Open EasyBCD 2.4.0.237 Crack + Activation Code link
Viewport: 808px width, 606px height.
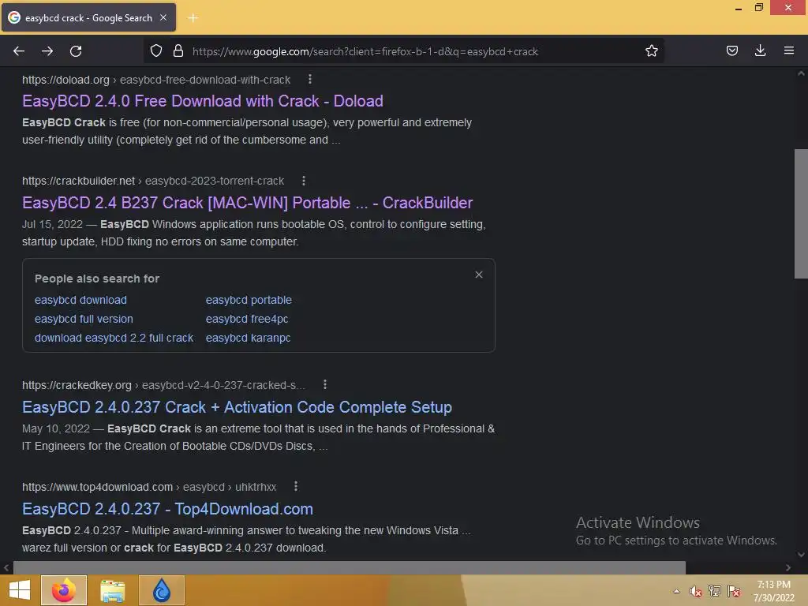point(237,407)
